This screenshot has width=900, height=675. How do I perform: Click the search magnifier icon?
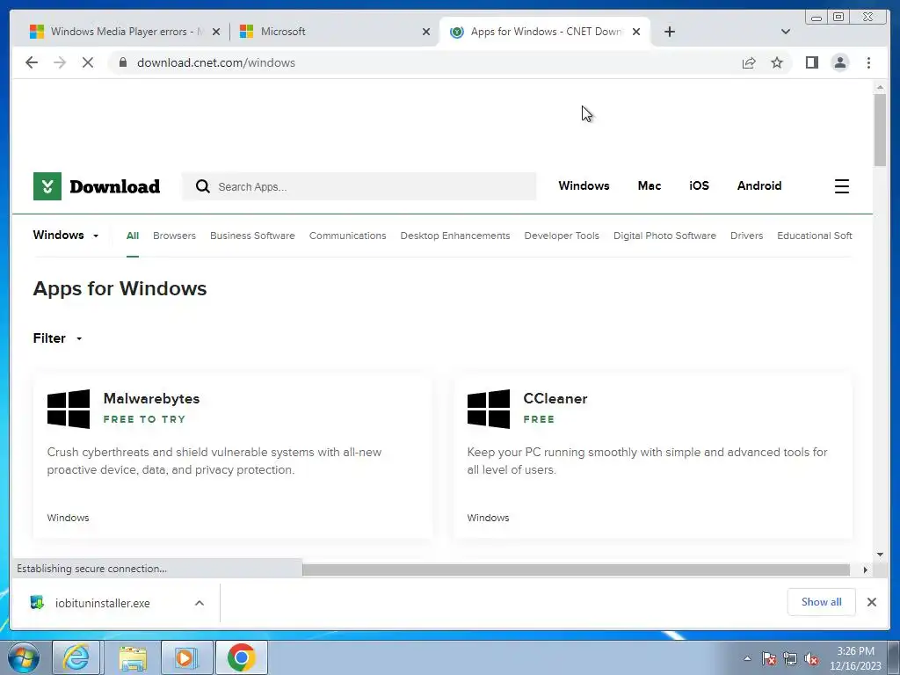(x=203, y=186)
